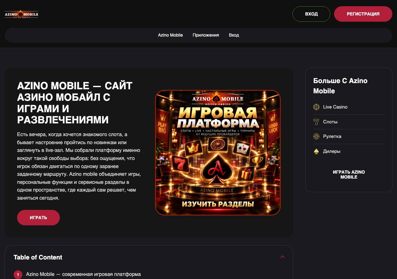Screen dimensions: 397x279
Task: Click the spade icon beside Дилеры
Action: coord(316,151)
